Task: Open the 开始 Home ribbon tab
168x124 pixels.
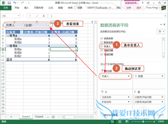Action: (17, 8)
